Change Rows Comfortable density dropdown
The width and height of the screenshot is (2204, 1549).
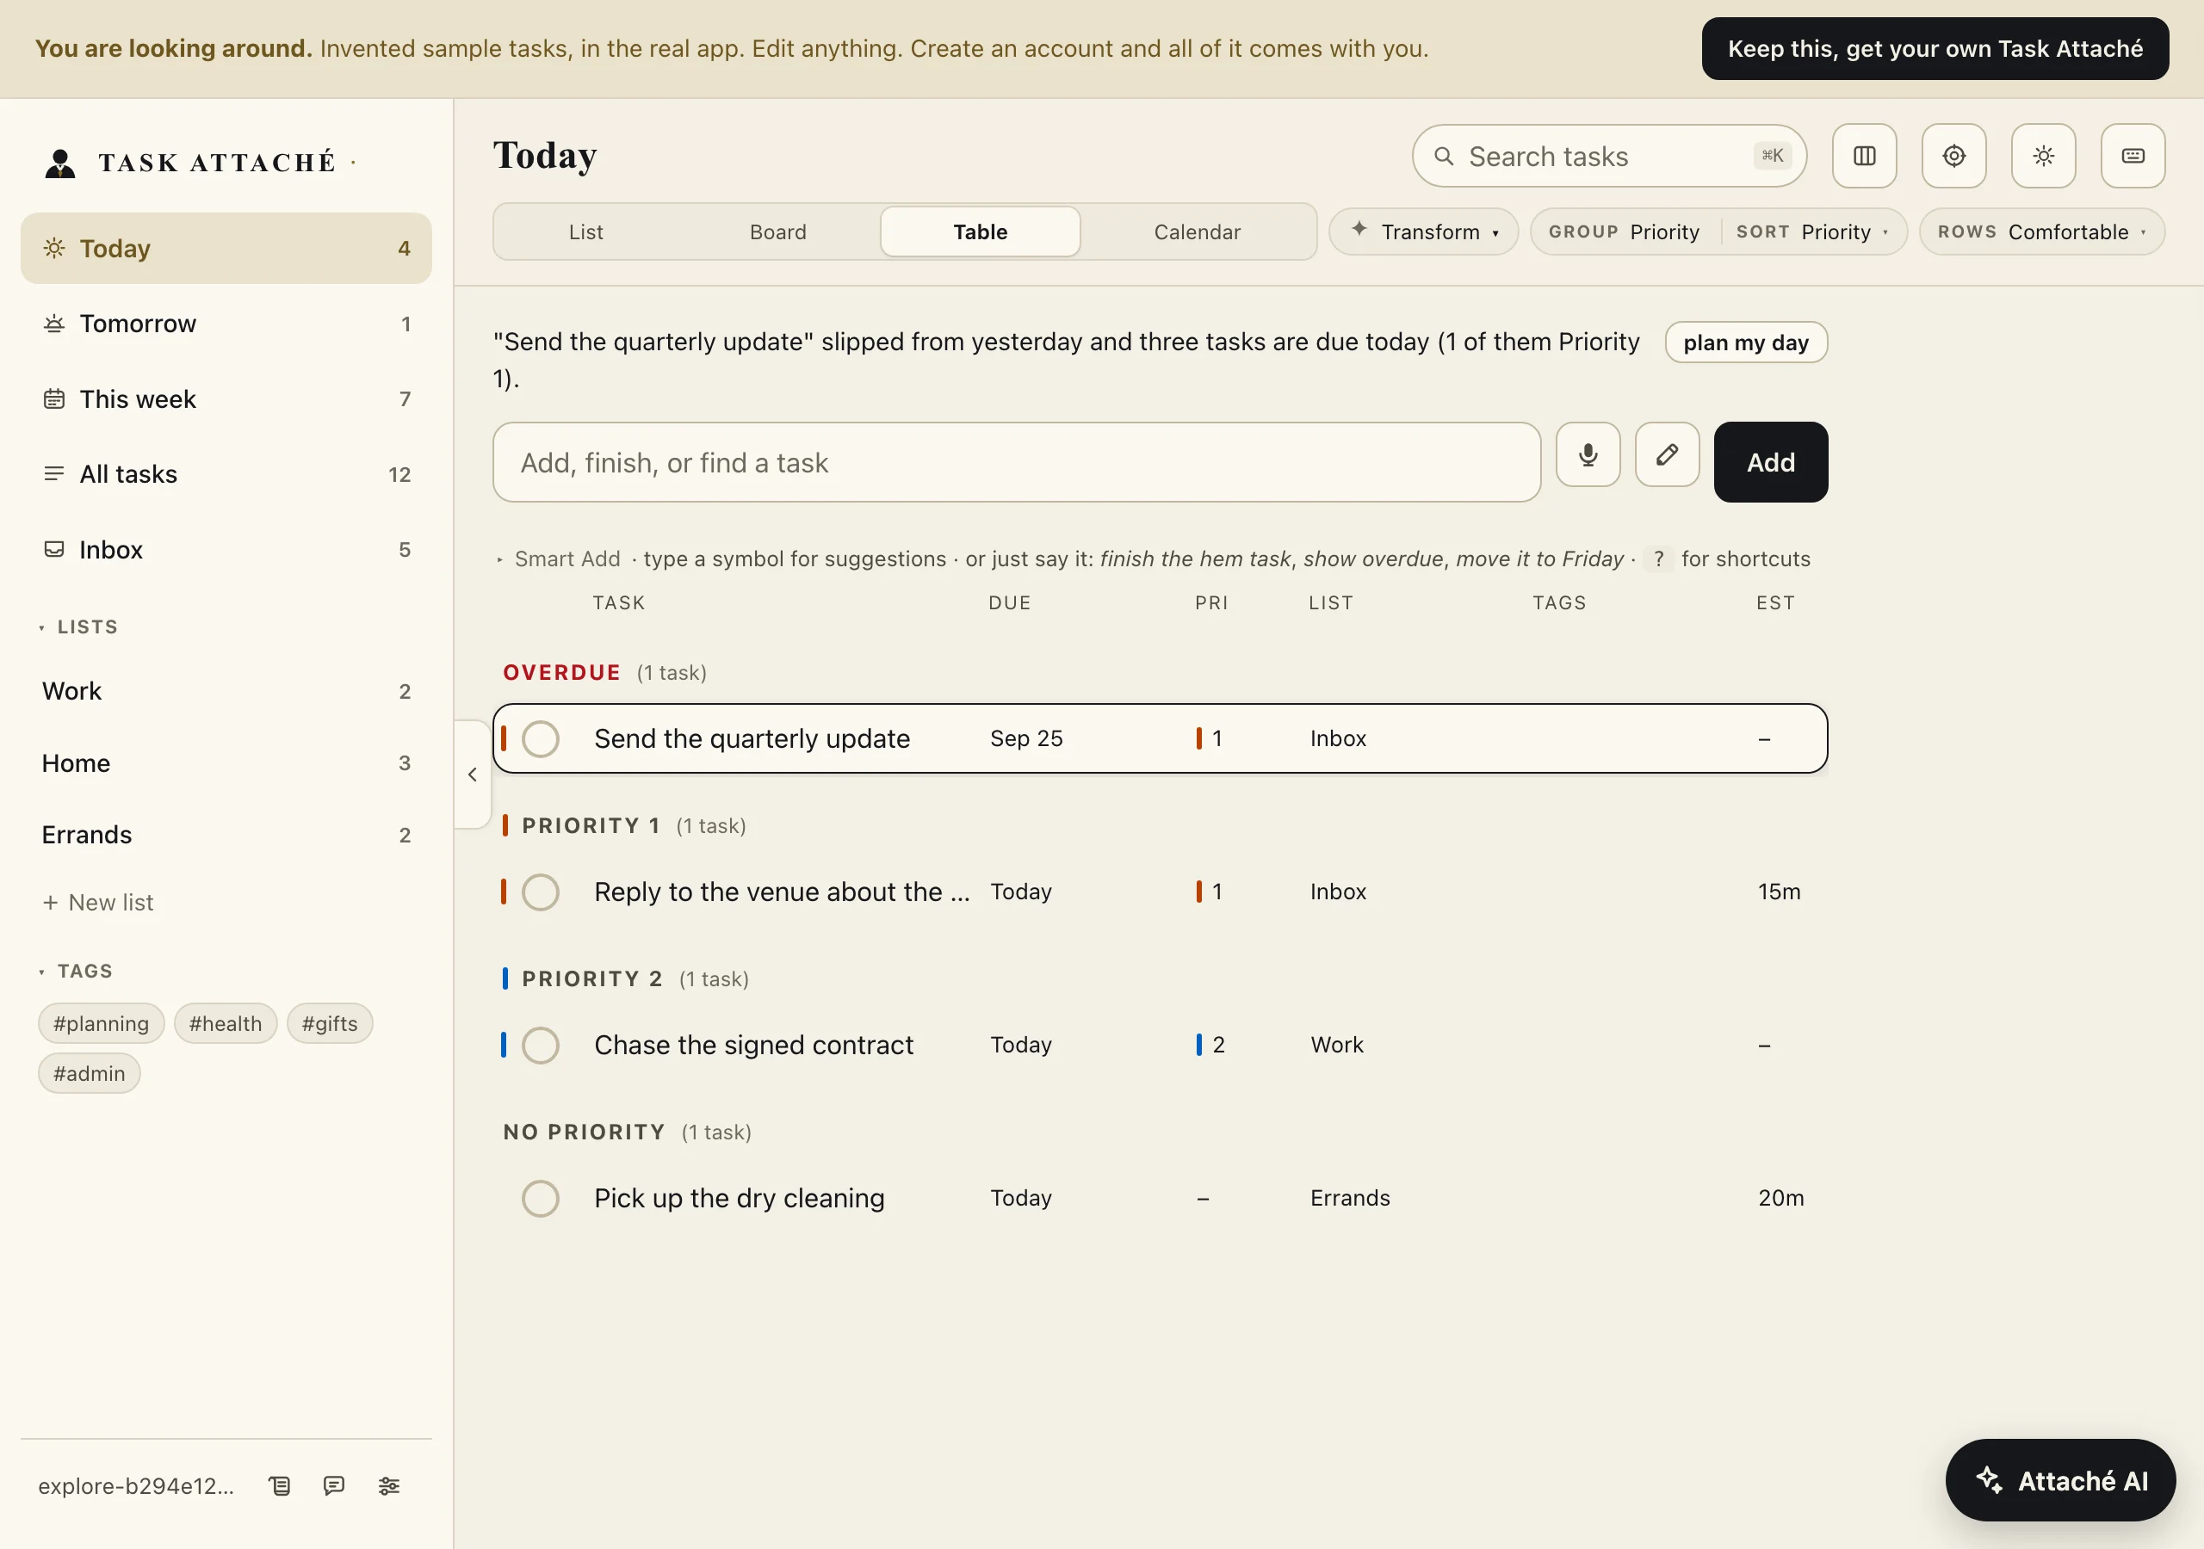(2042, 232)
